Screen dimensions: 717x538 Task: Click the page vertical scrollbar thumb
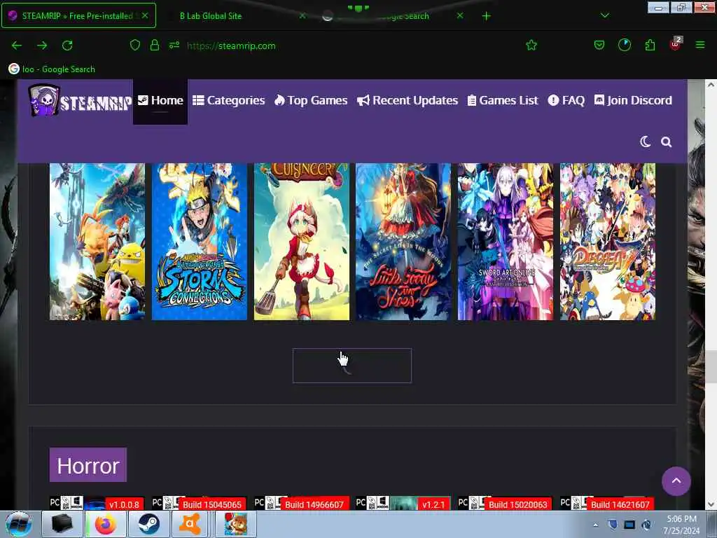coord(711,366)
